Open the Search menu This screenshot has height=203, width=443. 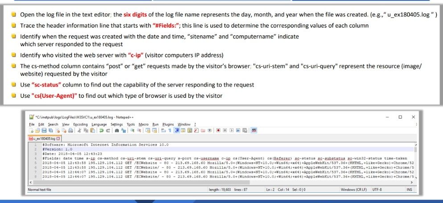point(53,124)
